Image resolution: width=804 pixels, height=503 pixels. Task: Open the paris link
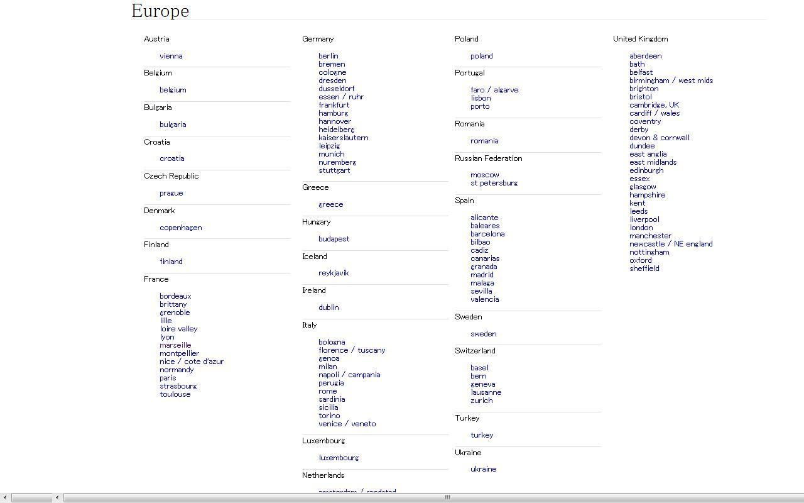[168, 378]
